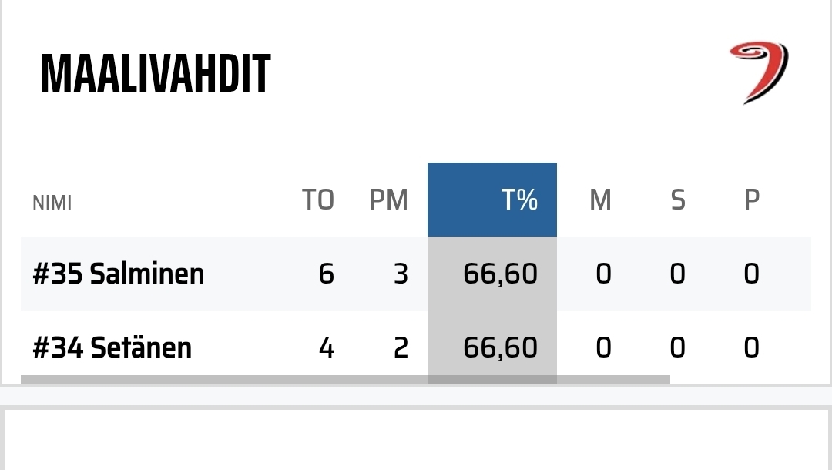Sort table by the M column header

tap(600, 200)
